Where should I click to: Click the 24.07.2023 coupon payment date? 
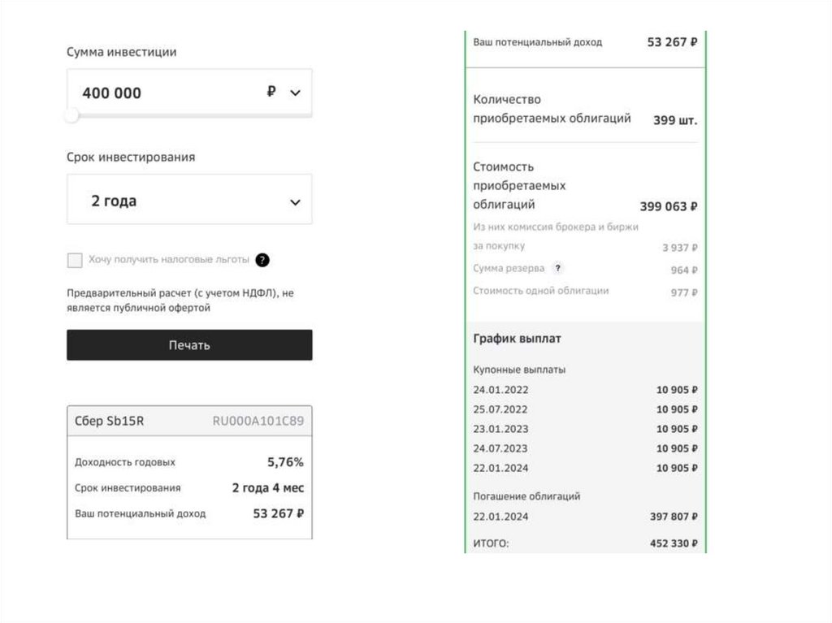coord(500,448)
